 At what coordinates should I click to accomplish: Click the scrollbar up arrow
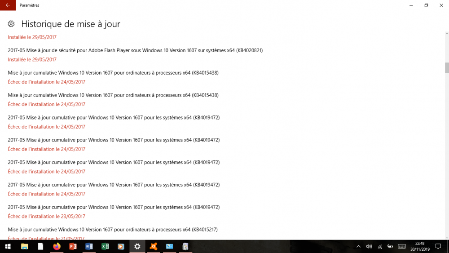(447, 34)
